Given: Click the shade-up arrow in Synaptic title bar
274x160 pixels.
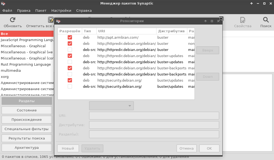Looking at the screenshot, I should pyautogui.click(x=252, y=3).
